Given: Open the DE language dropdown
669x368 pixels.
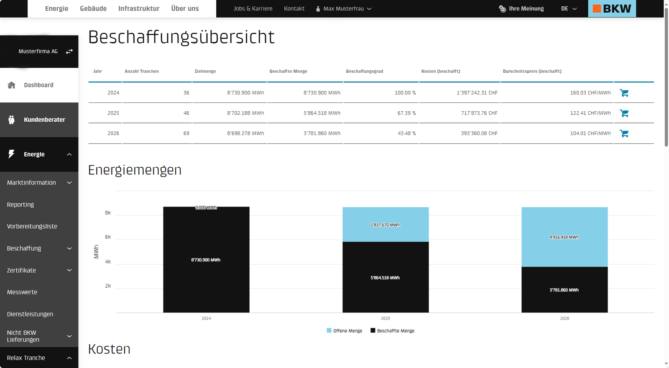Looking at the screenshot, I should [x=569, y=9].
